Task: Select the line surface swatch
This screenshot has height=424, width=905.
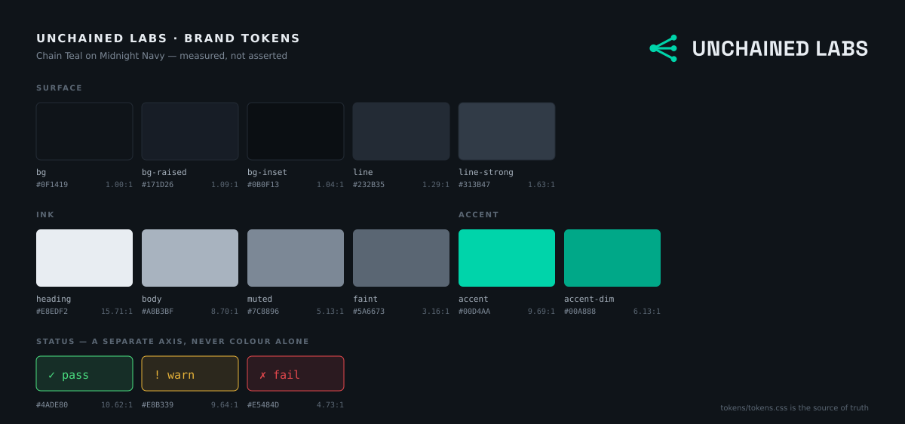Action: point(401,131)
